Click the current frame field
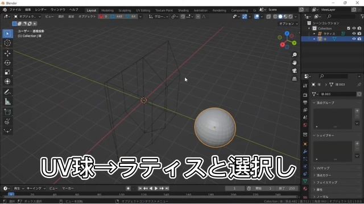Screen dimensions: 364x204 point(235,188)
